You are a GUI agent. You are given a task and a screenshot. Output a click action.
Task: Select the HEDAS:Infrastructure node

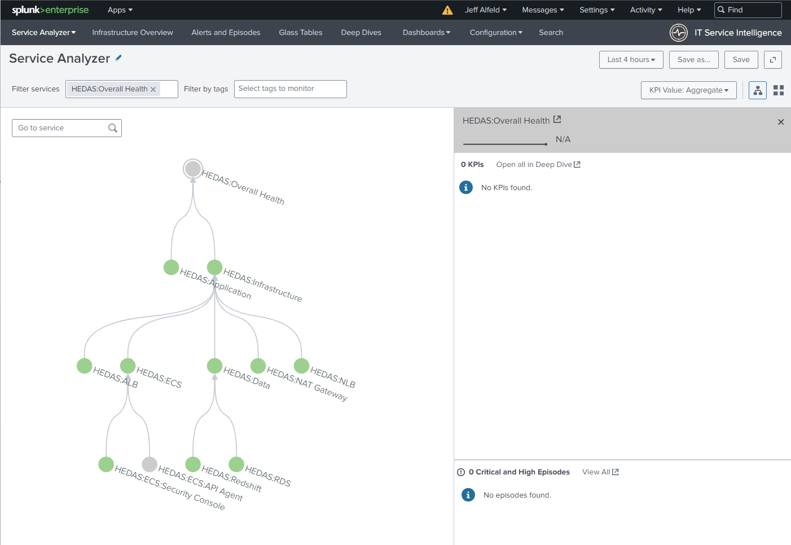coord(215,267)
